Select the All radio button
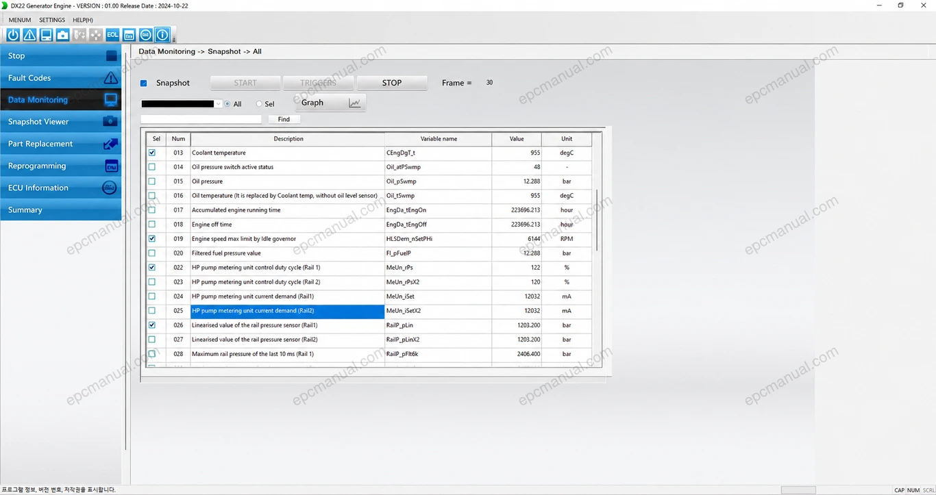936x495 pixels. [x=227, y=104]
